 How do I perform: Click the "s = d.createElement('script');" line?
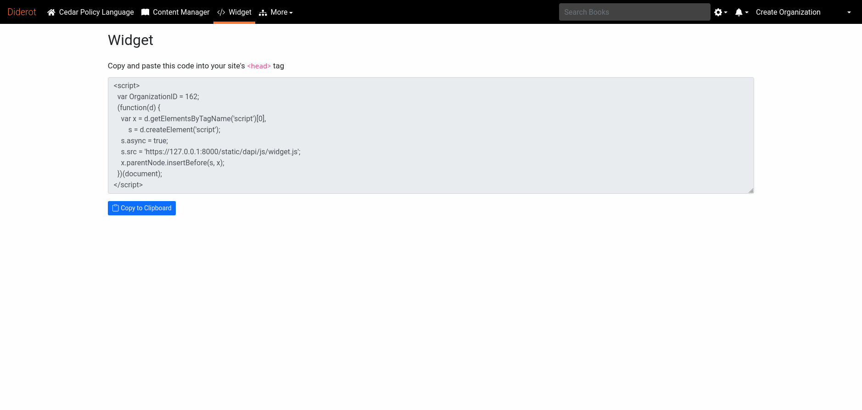(174, 129)
